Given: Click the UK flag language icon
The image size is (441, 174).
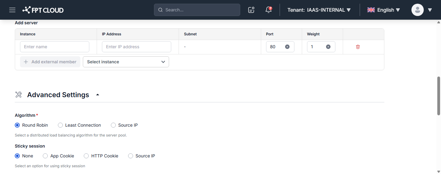Looking at the screenshot, I should [371, 10].
